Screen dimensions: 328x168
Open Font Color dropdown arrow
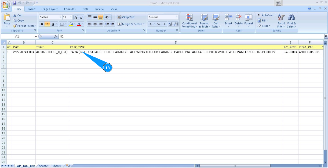tap(83, 24)
